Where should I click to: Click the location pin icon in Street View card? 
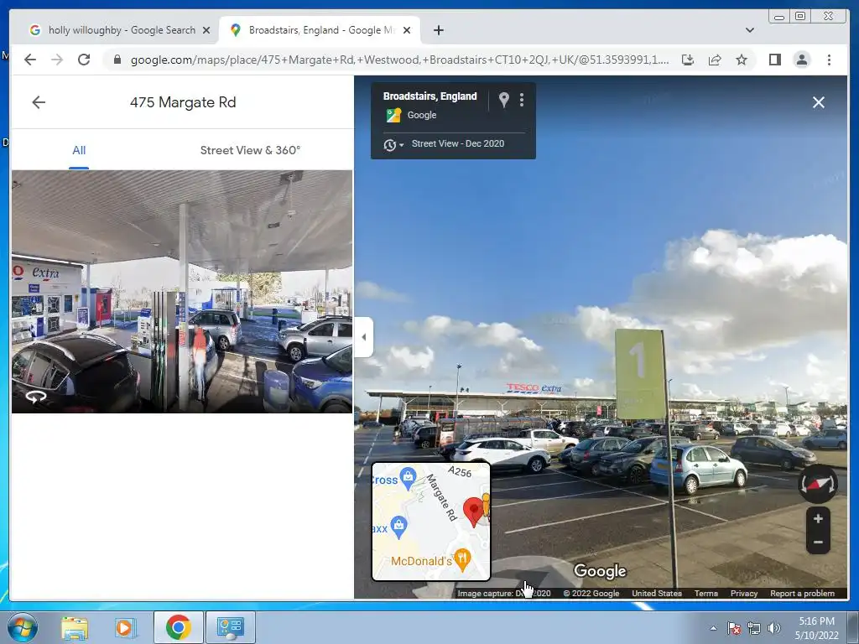tap(504, 100)
